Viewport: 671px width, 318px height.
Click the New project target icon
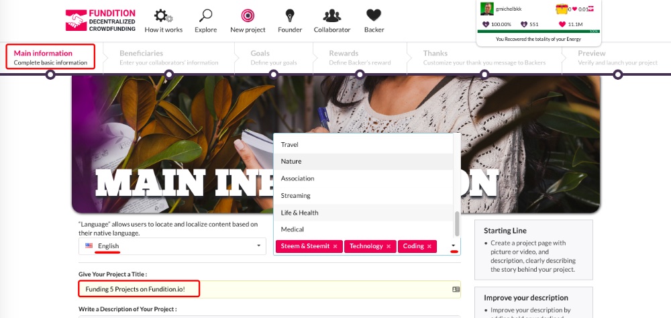point(248,16)
